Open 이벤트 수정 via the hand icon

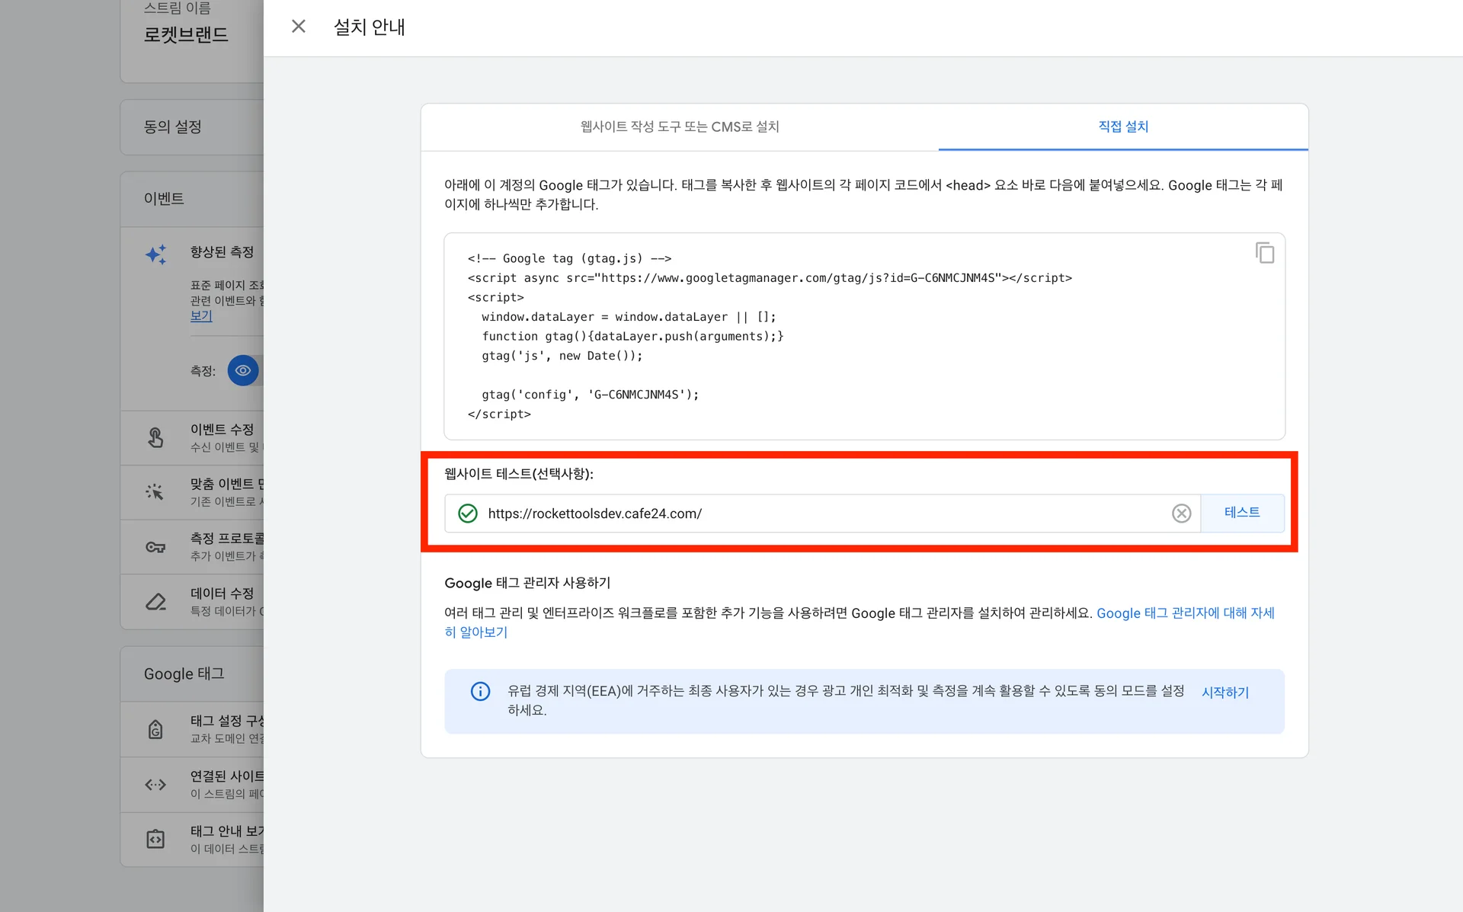pyautogui.click(x=155, y=437)
